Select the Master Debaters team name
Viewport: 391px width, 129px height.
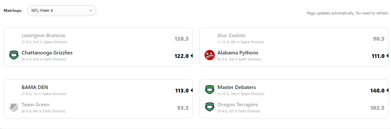[x=237, y=87]
